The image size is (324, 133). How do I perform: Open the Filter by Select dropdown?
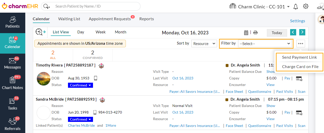265,43
